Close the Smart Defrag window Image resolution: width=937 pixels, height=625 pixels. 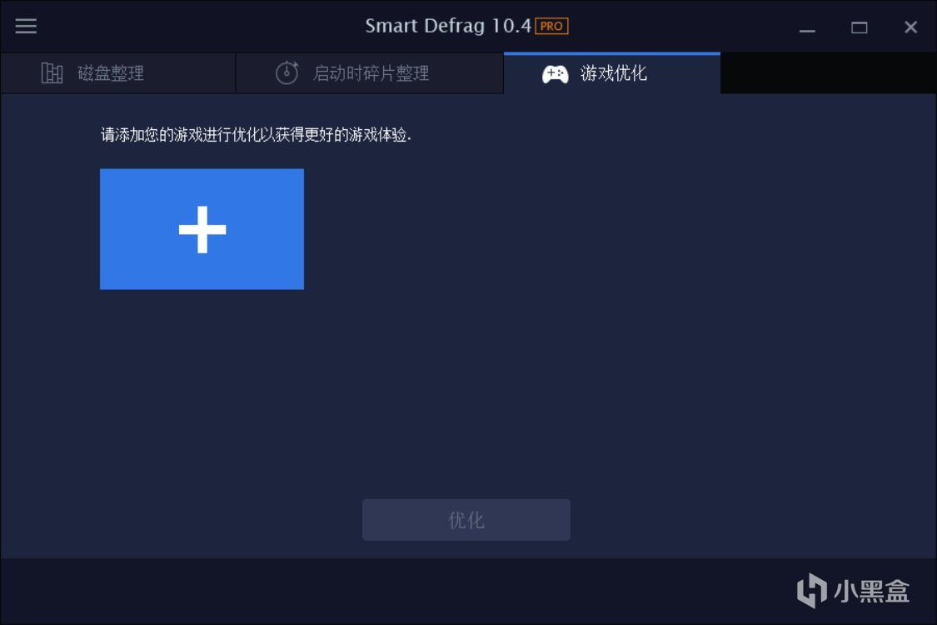910,27
